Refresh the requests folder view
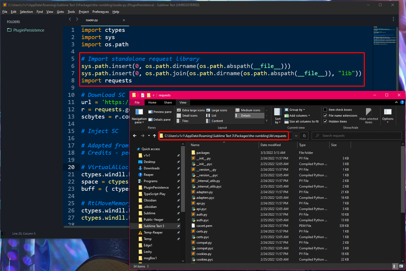The height and width of the screenshot is (271, 406). click(x=304, y=136)
